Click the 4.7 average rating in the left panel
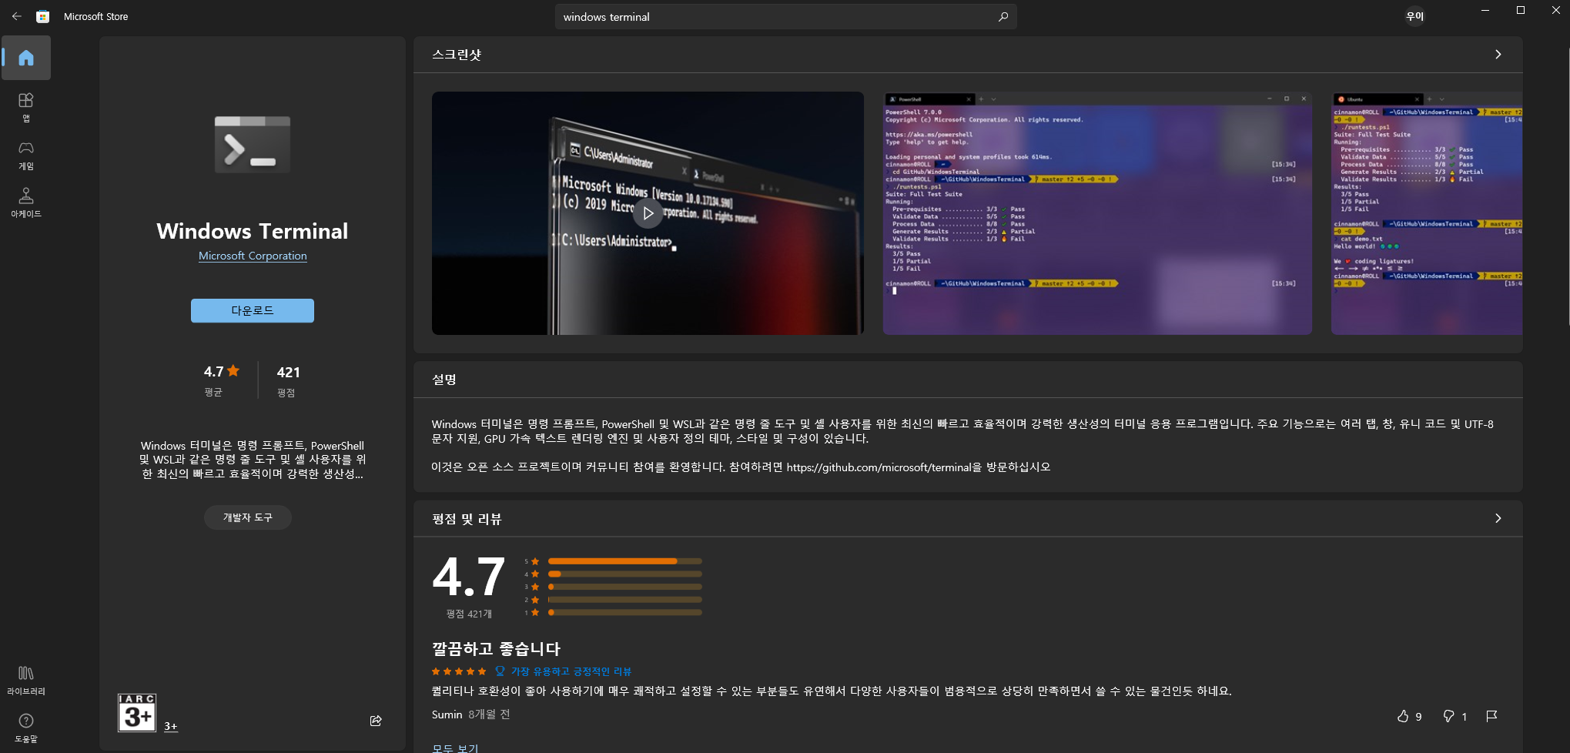1570x753 pixels. 222,372
